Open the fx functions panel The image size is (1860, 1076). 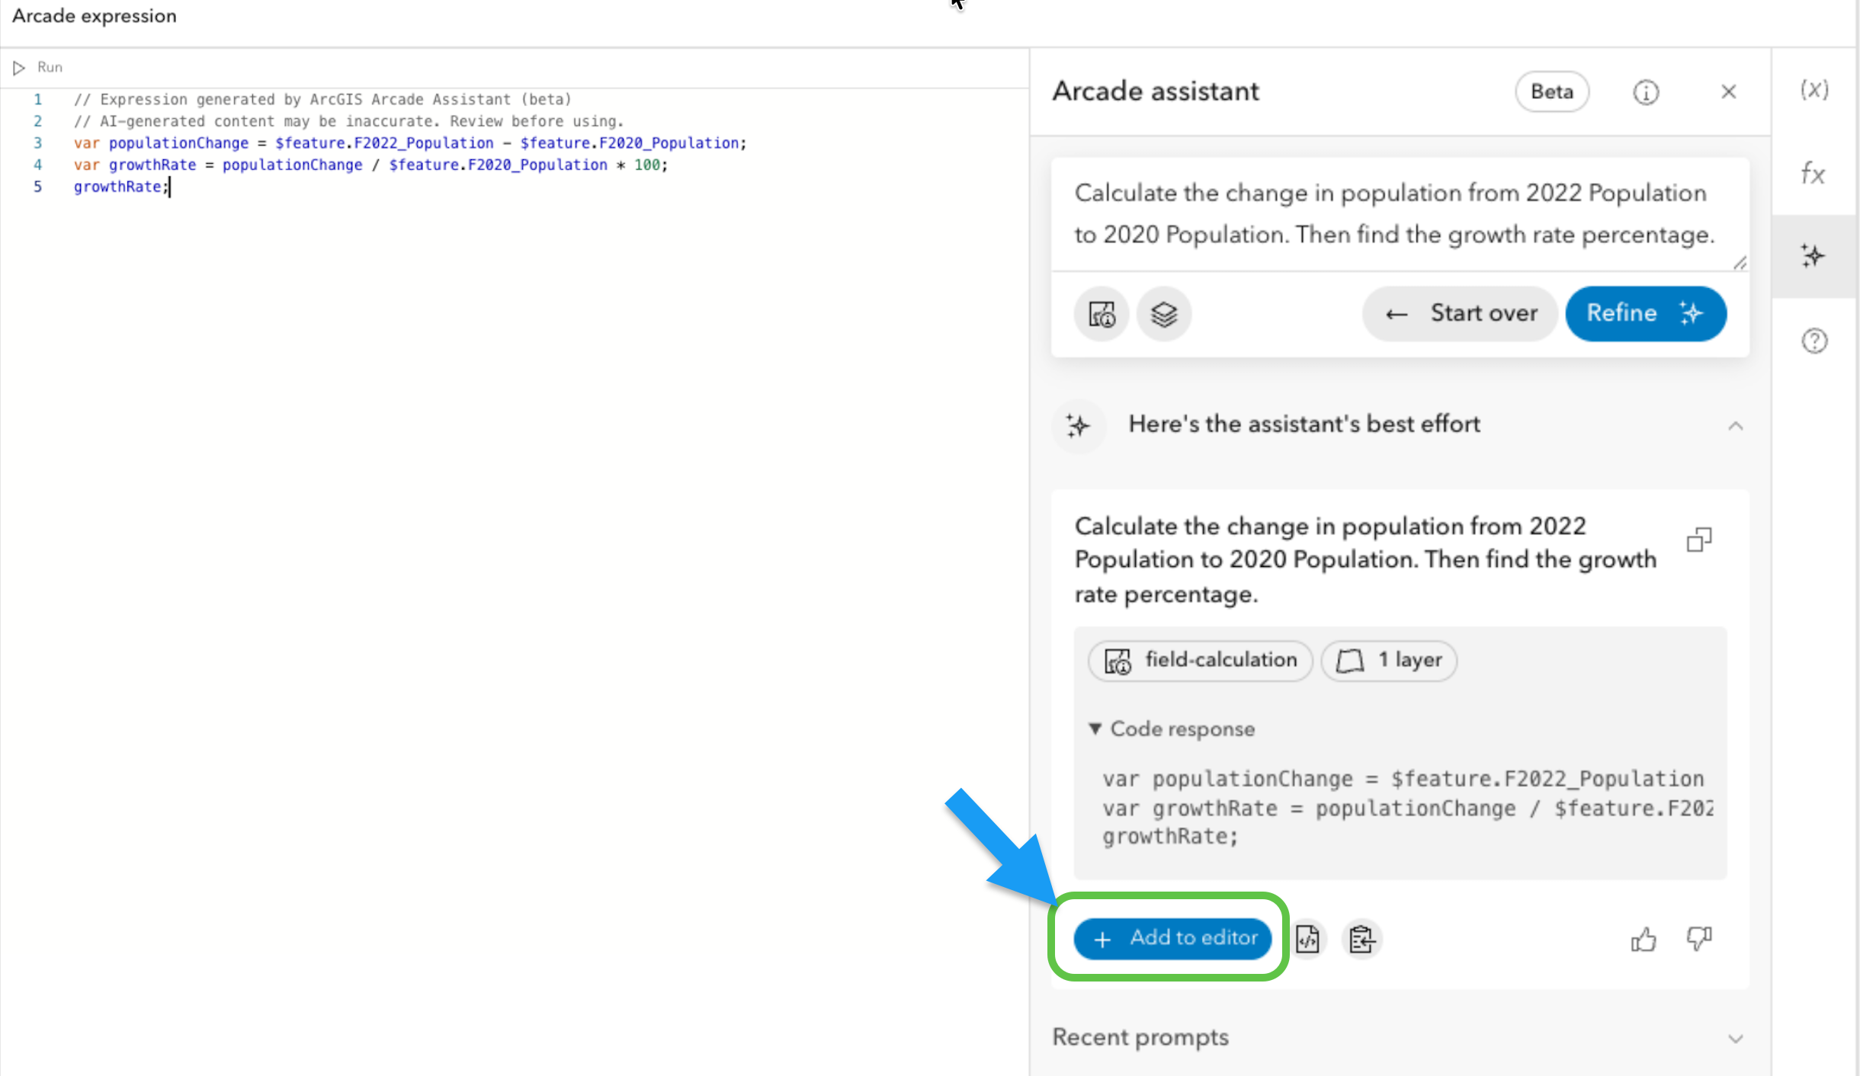point(1813,174)
